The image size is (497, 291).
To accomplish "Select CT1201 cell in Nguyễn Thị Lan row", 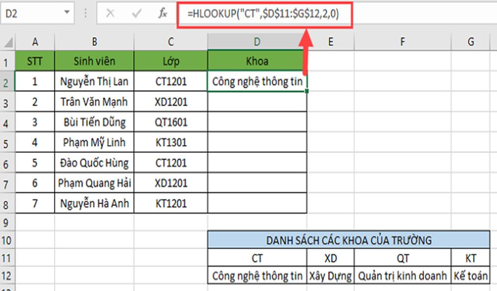I will point(171,81).
